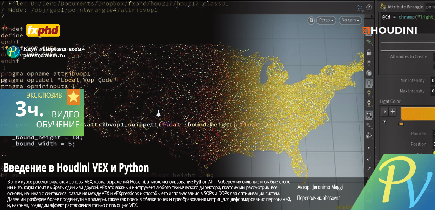Open perevodvsem.ru club link
This screenshot has height=210, width=435.
(x=44, y=55)
